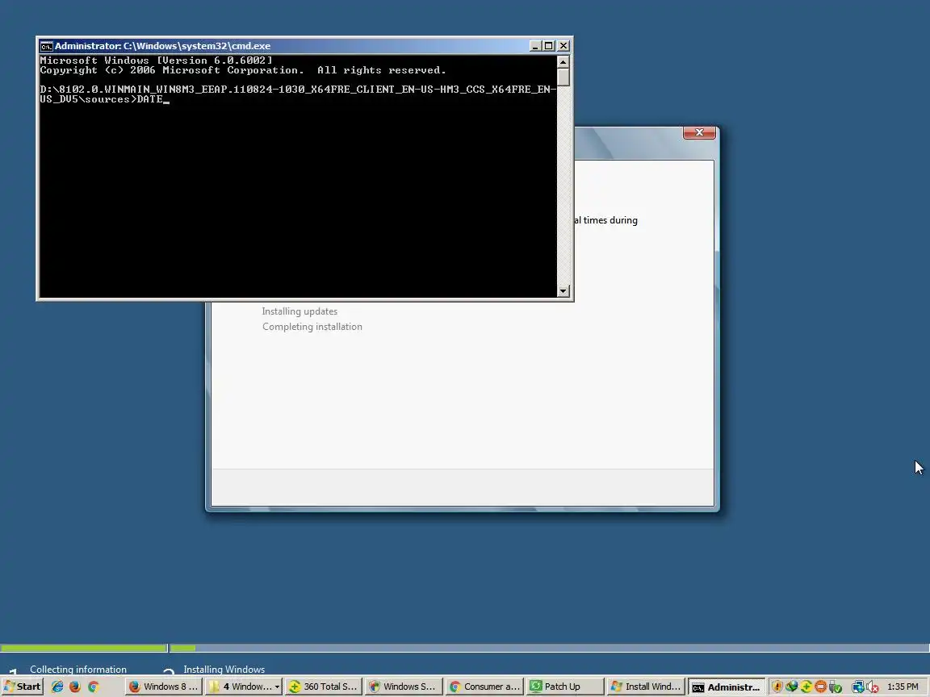This screenshot has width=930, height=697.
Task: Click the cmd scrollbar up arrow
Action: click(x=563, y=61)
